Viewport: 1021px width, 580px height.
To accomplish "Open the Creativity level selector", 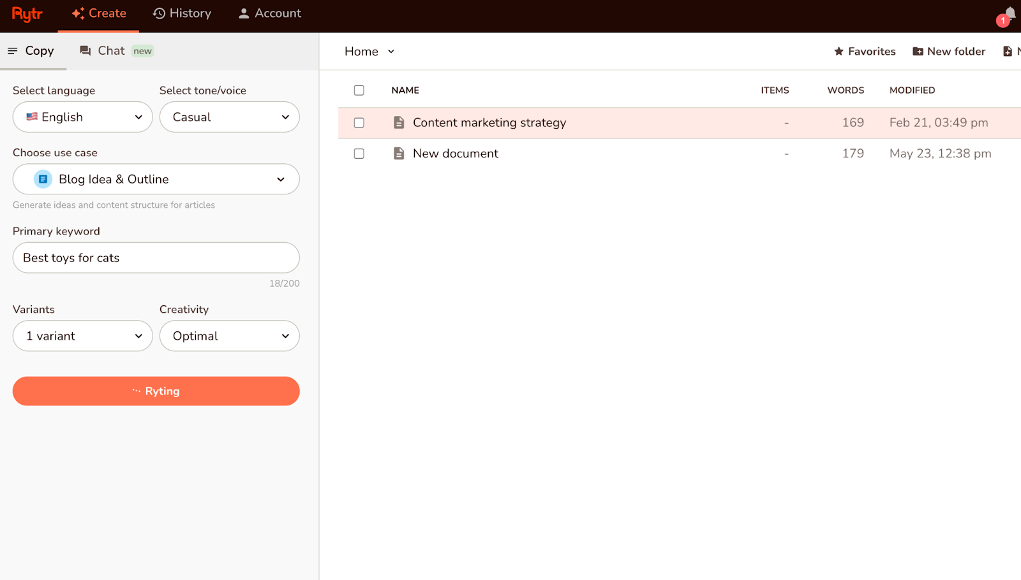I will click(229, 336).
